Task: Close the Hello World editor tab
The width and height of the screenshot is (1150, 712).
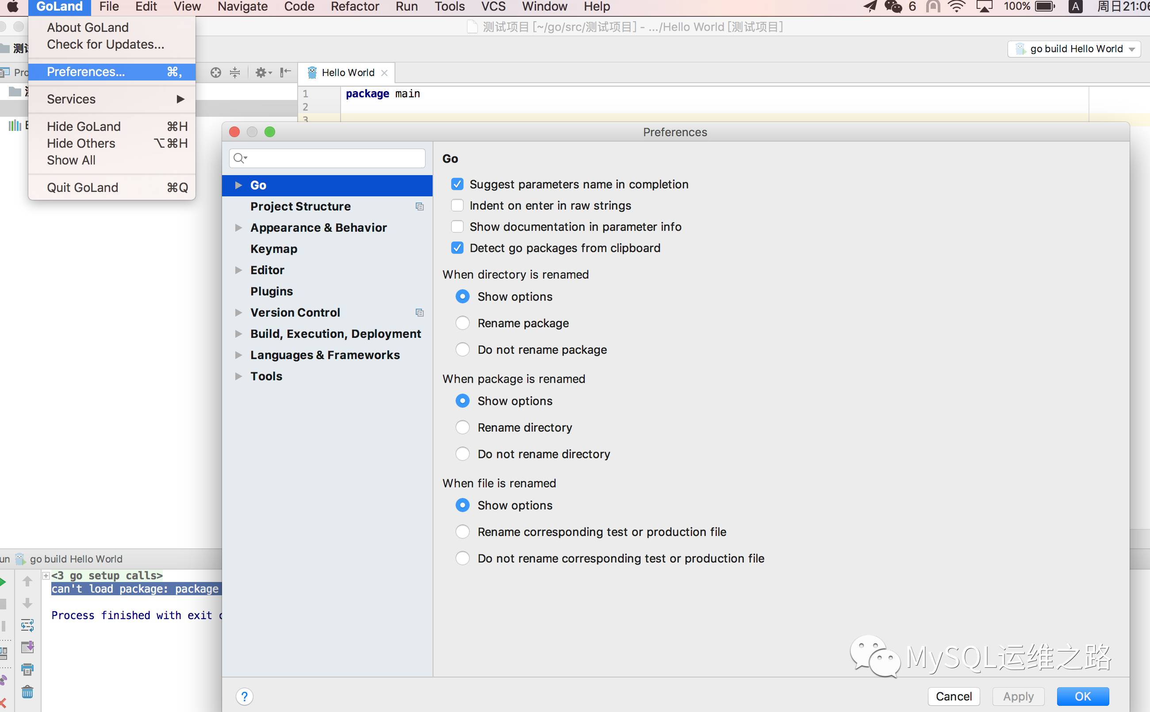Action: (384, 73)
